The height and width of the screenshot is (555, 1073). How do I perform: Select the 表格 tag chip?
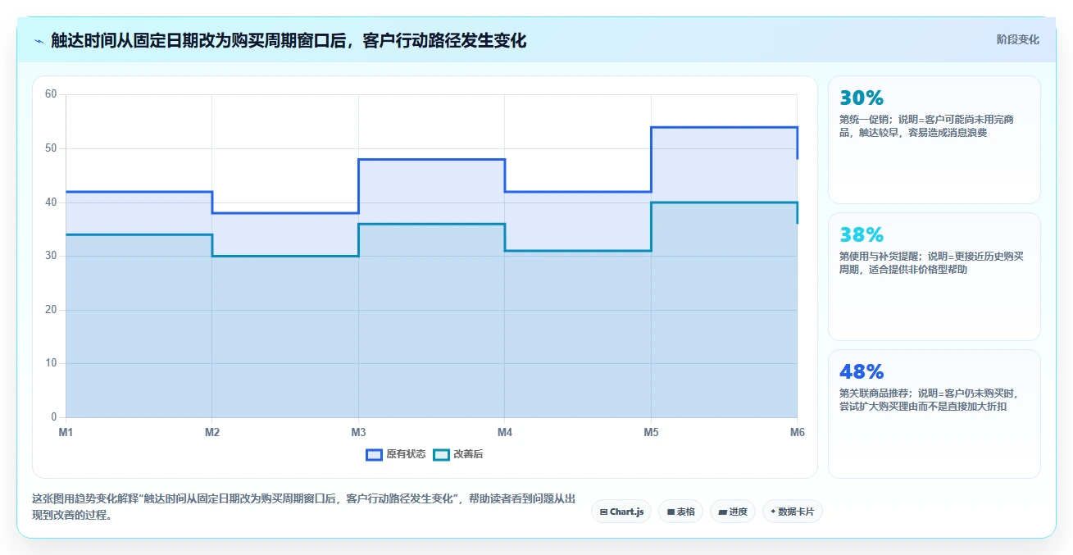tap(680, 512)
